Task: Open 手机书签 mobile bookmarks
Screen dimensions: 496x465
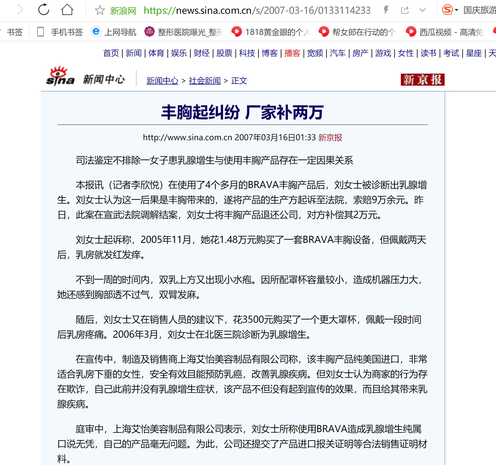Action: pos(67,32)
